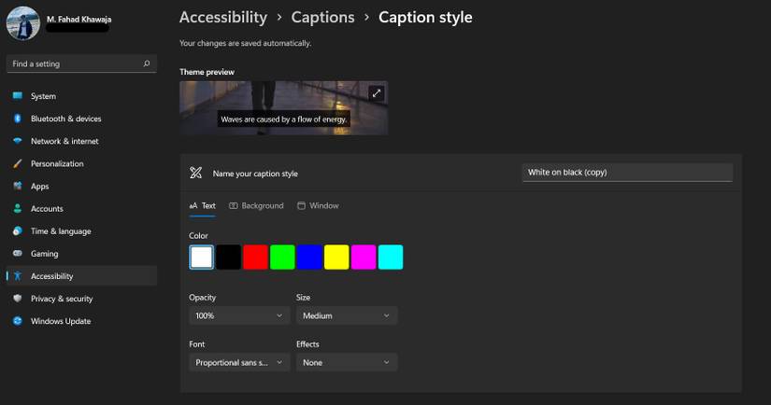Select the white text color swatch
771x405 pixels.
coord(202,258)
